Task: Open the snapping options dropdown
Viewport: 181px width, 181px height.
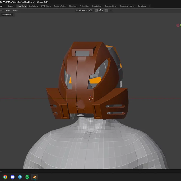Action: coord(101,10)
